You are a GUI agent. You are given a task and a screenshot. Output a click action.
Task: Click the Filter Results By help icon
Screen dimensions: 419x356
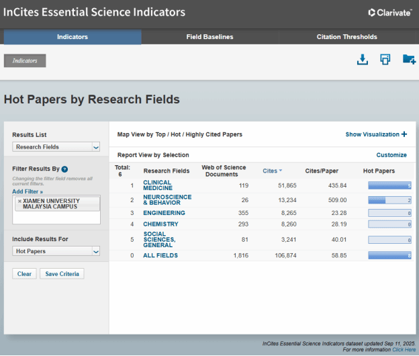tap(64, 169)
